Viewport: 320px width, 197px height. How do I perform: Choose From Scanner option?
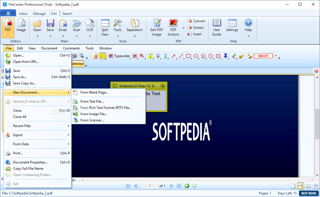click(109, 120)
